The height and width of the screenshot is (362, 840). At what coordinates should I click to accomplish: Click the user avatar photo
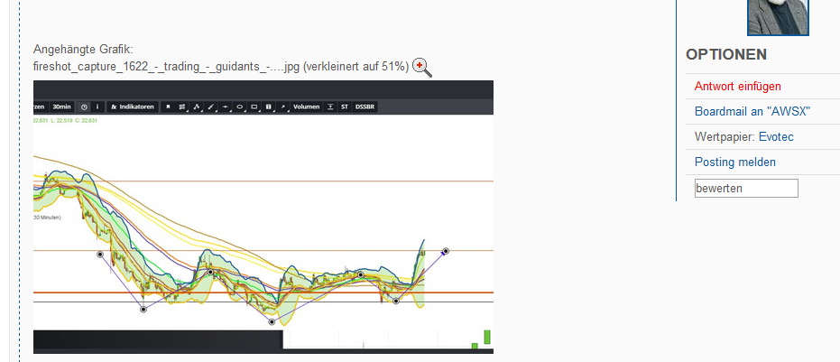pyautogui.click(x=778, y=17)
